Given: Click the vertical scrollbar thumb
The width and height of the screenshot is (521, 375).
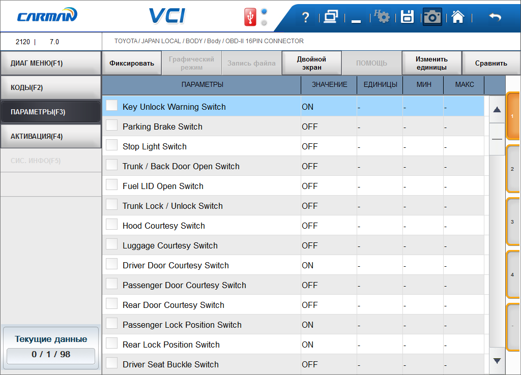Looking at the screenshot, I should [x=497, y=139].
